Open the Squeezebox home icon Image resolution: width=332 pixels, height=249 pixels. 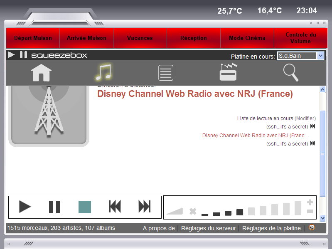coord(41,73)
